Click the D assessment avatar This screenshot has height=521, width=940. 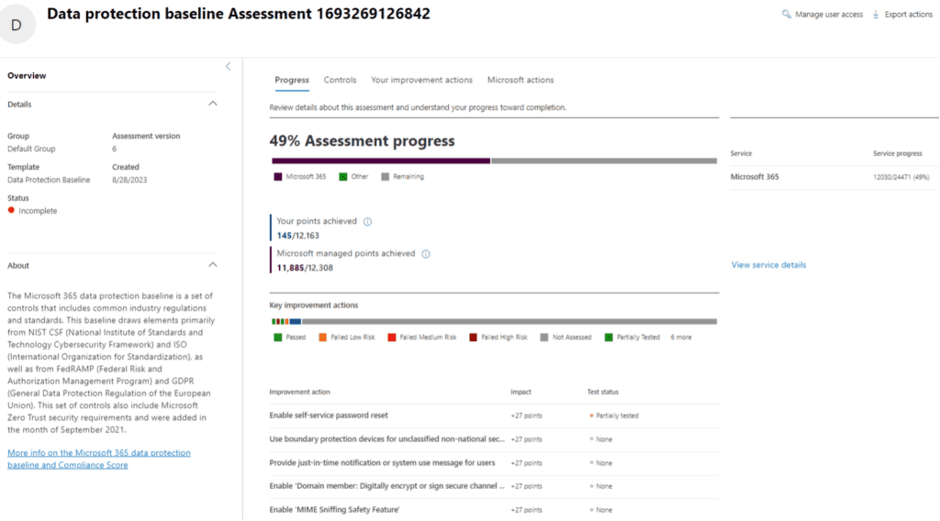[17, 25]
